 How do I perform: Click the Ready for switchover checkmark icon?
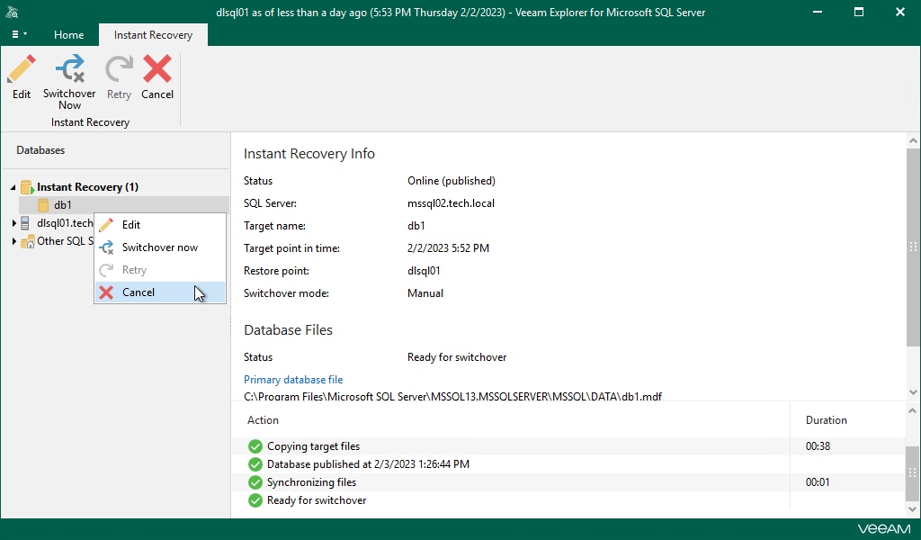click(x=255, y=500)
